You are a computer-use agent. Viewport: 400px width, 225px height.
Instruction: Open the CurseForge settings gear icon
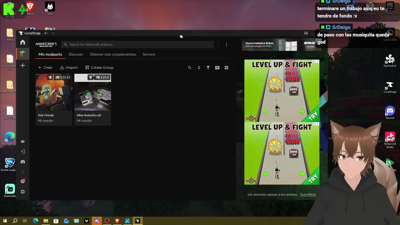point(22,192)
